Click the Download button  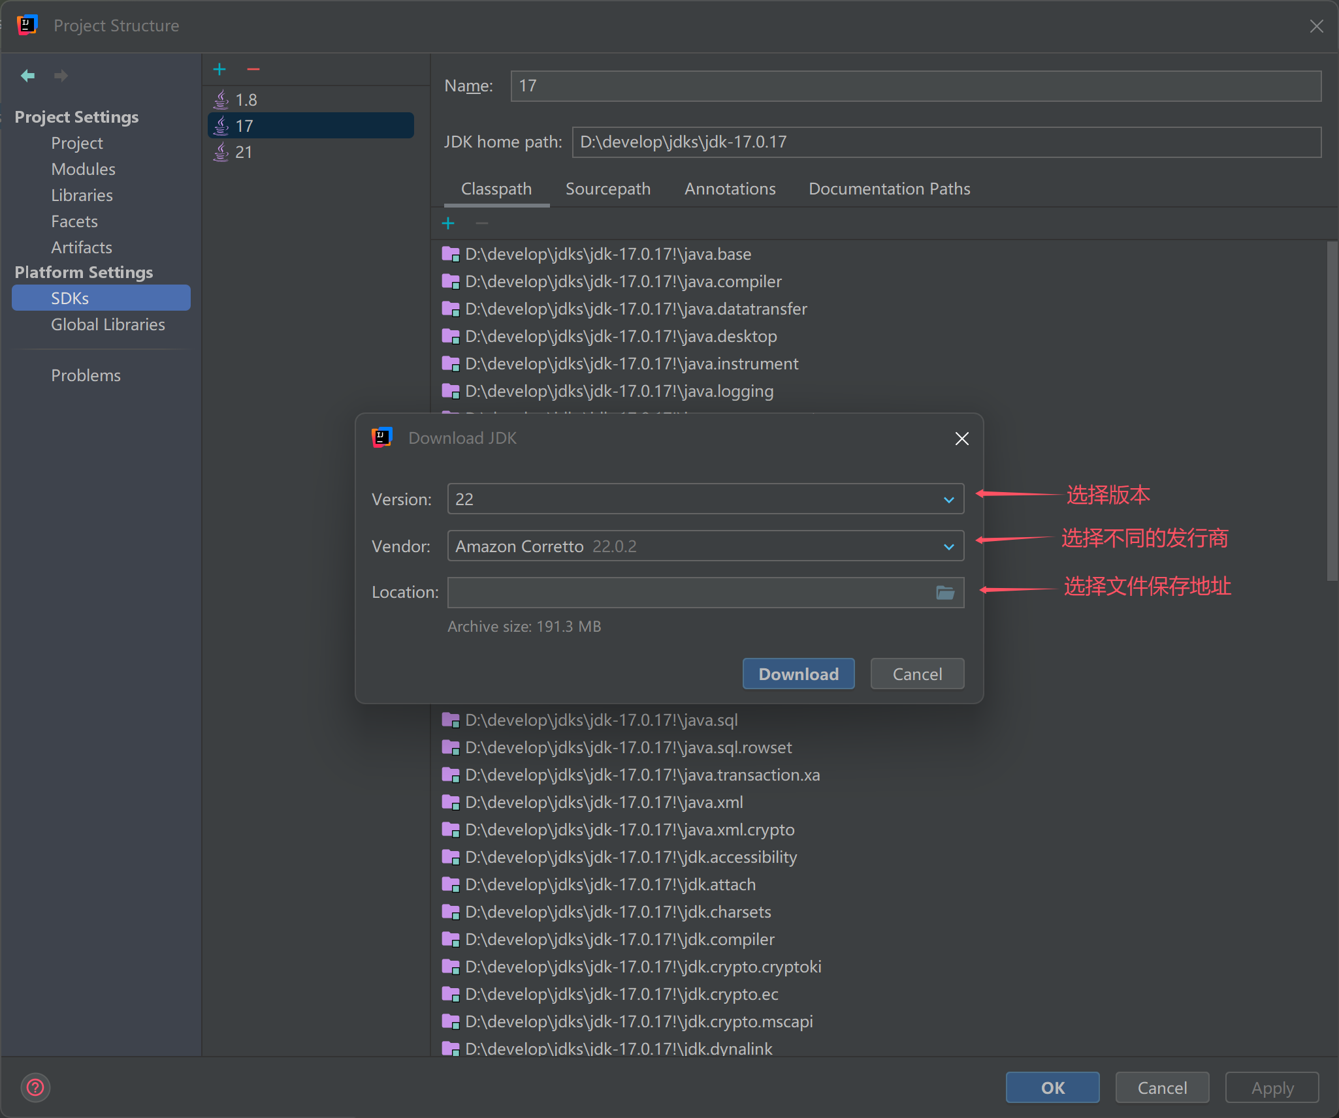click(798, 674)
